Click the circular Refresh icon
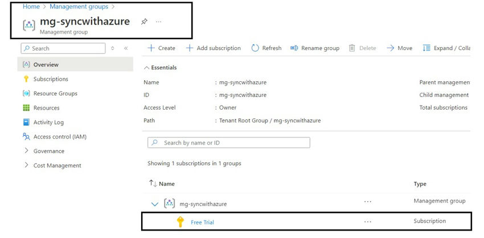 (x=255, y=48)
